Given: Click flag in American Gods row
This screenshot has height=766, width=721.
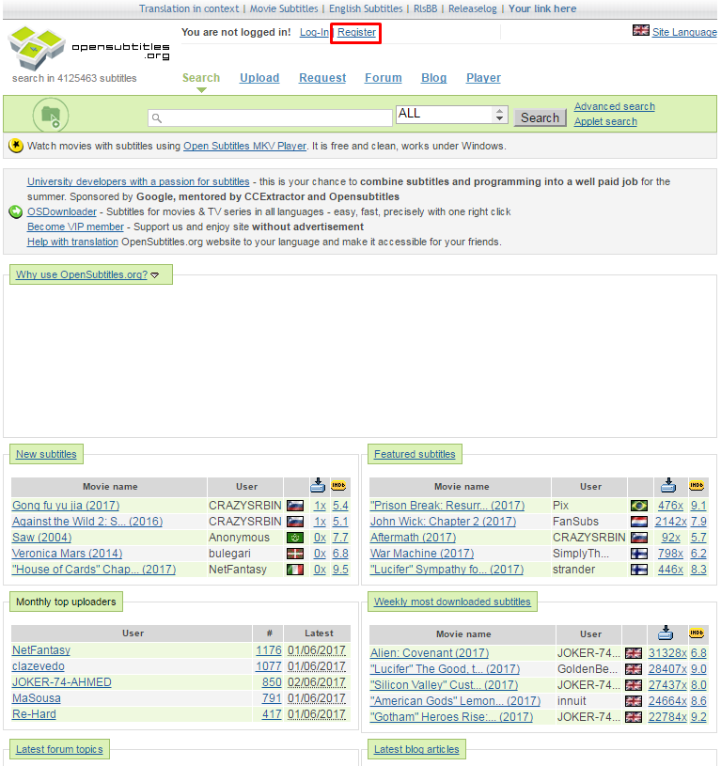Looking at the screenshot, I should 634,701.
